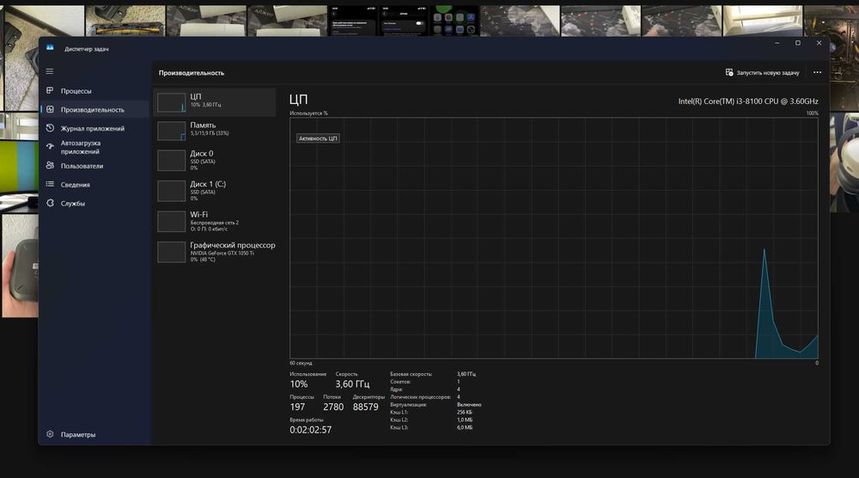This screenshot has width=859, height=478.
Task: Show Диск 1 (C:) performance
Action: (215, 190)
